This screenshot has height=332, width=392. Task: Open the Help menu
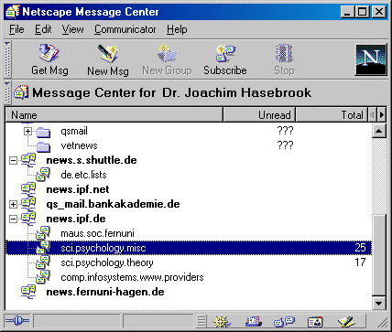click(x=177, y=29)
